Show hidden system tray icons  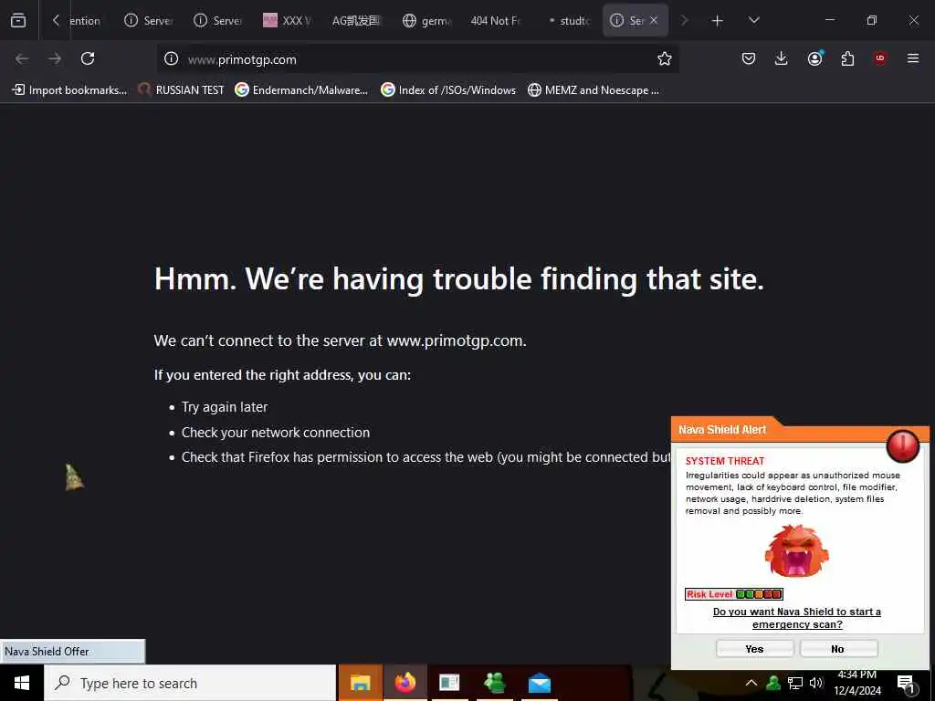click(x=751, y=683)
